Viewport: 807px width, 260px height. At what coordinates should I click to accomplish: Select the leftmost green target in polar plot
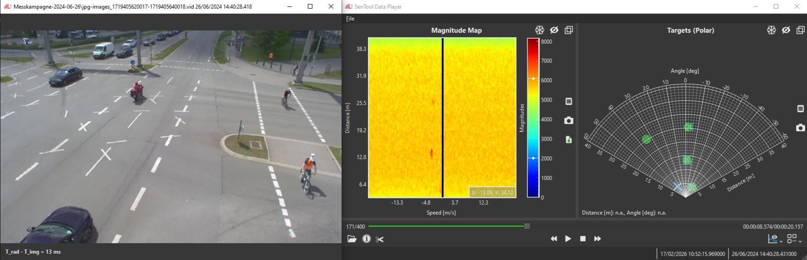pos(646,139)
